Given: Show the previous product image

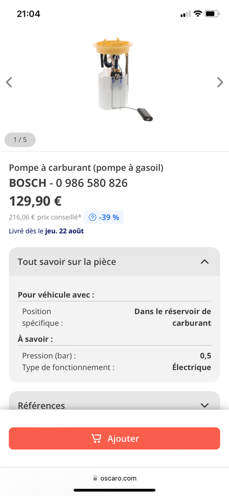Looking at the screenshot, I should pos(9,82).
